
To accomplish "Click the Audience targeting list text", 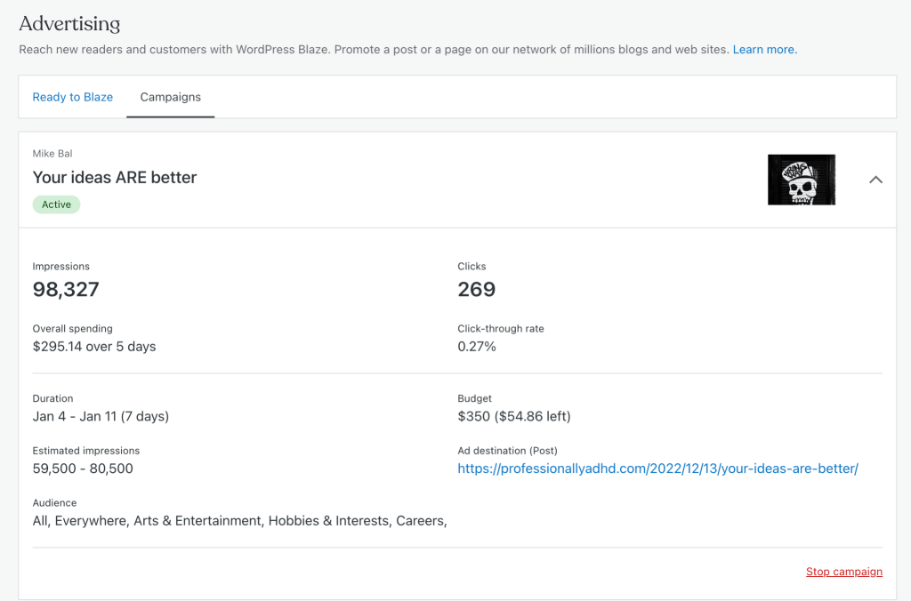I will pos(239,520).
